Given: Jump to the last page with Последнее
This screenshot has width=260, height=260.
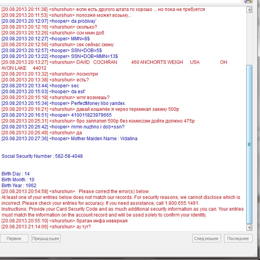Looking at the screenshot, I should (x=238, y=238).
